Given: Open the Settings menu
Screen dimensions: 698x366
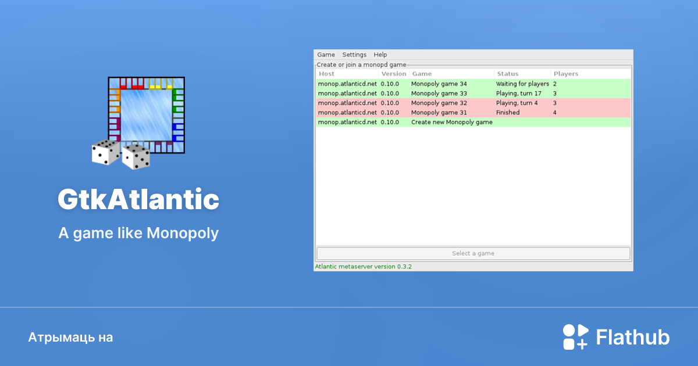Looking at the screenshot, I should pyautogui.click(x=354, y=54).
